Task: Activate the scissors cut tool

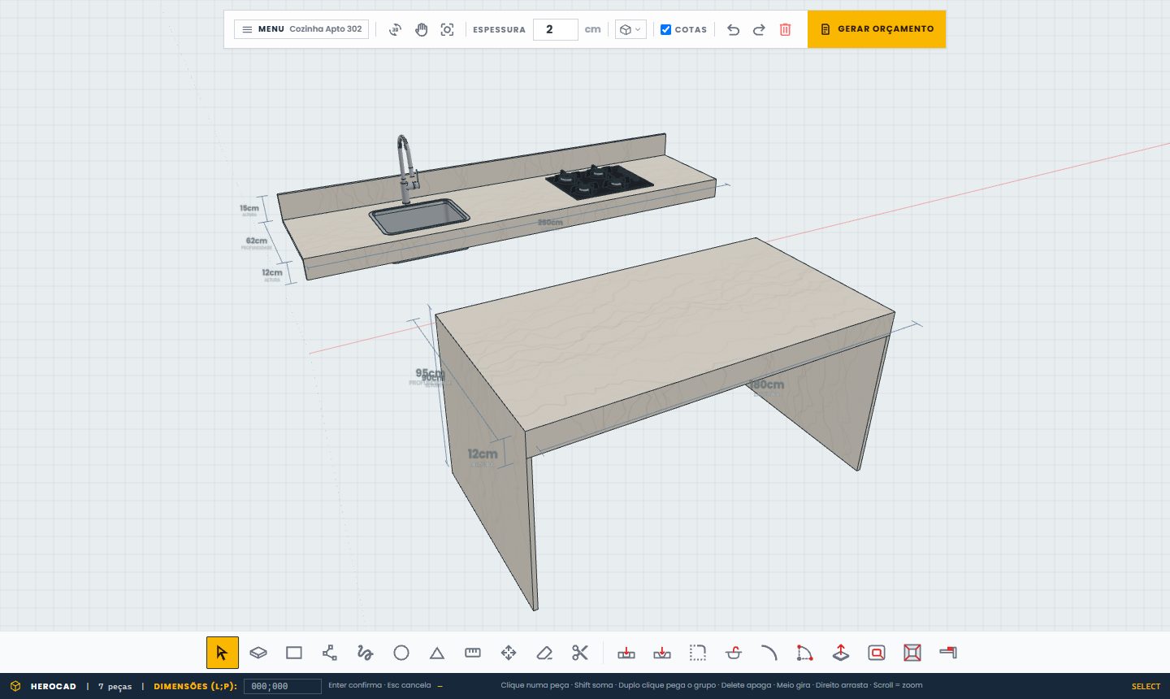Action: [x=580, y=653]
